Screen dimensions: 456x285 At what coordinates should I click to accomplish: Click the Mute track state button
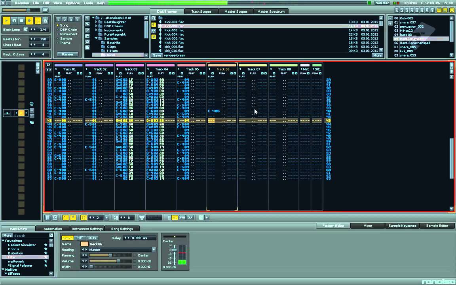click(x=92, y=238)
